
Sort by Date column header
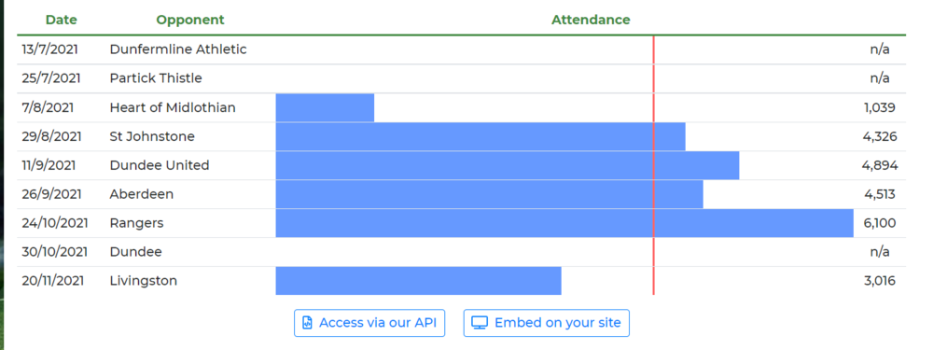(x=62, y=20)
